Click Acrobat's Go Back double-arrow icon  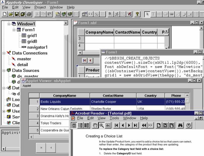[x=144, y=125]
